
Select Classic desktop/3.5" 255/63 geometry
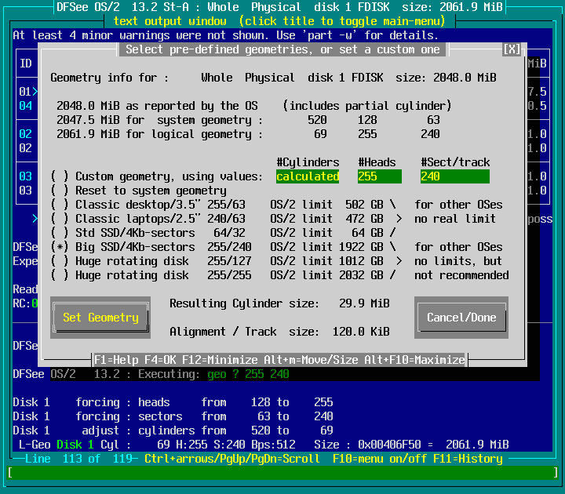(x=60, y=205)
